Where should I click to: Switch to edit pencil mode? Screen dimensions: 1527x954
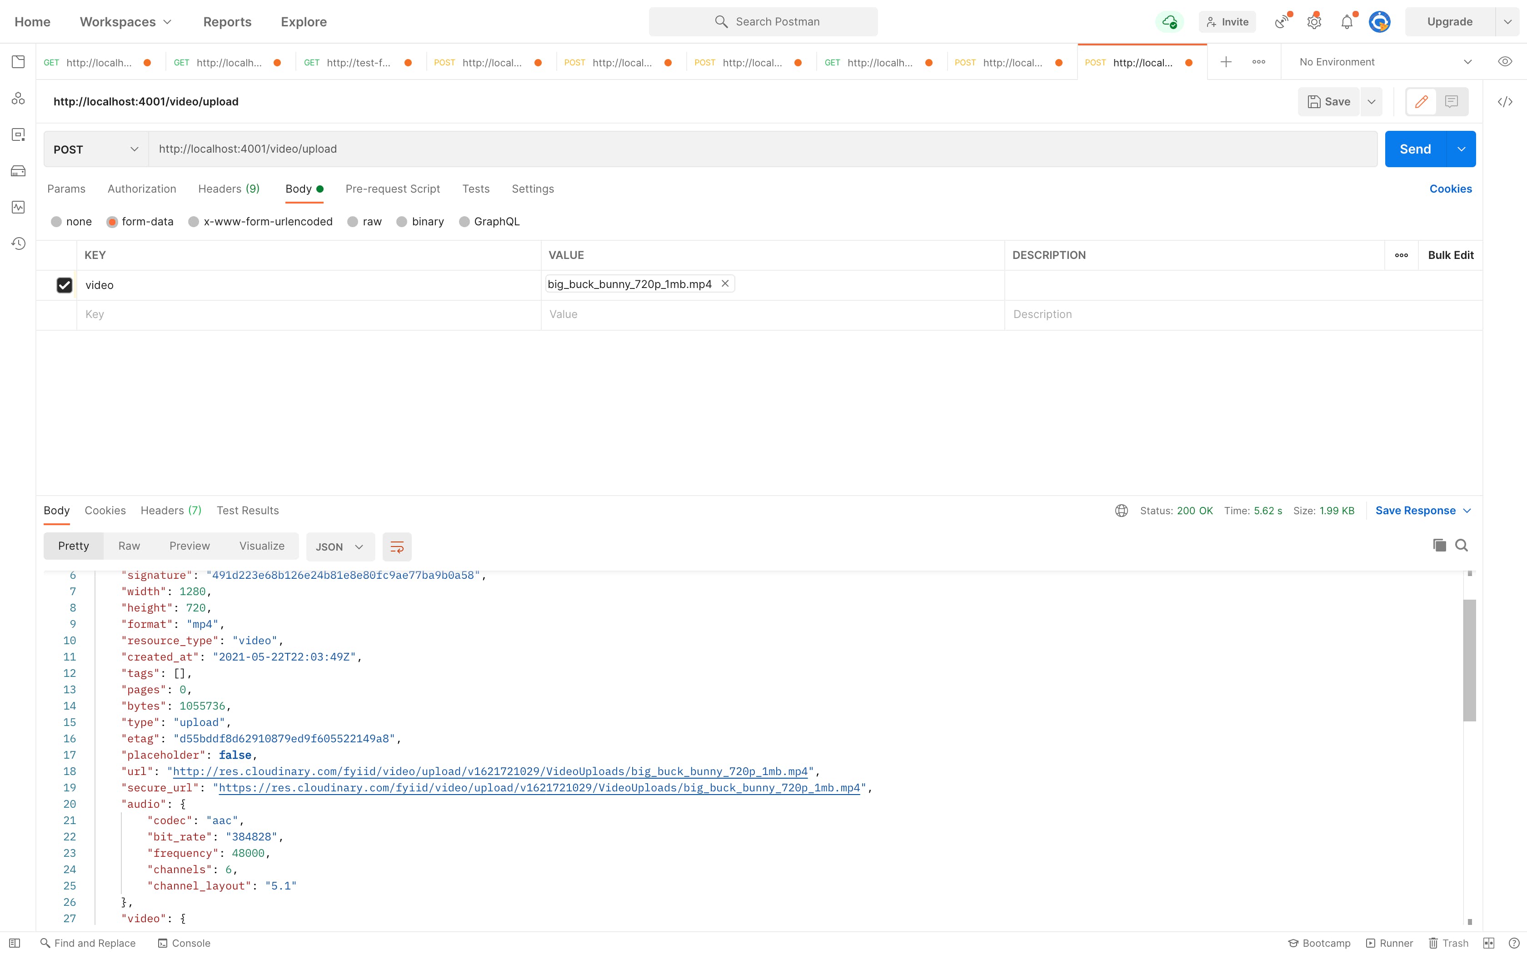click(1421, 102)
